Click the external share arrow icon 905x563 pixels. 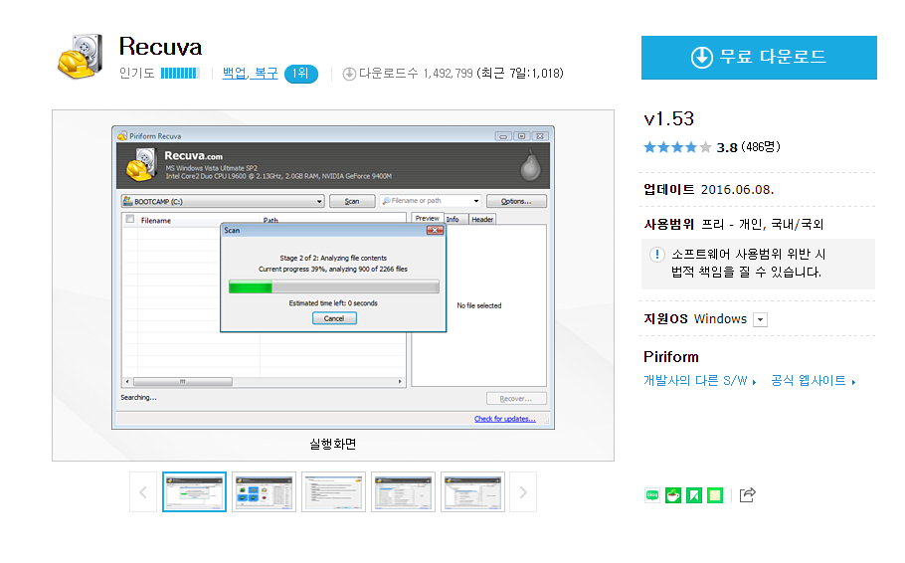coord(748,494)
